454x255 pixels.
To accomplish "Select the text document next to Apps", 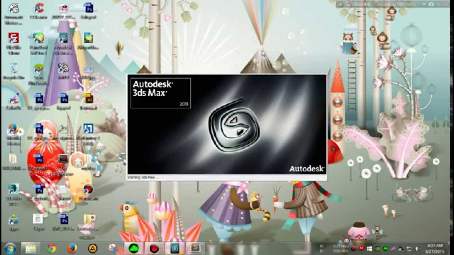I will click(38, 222).
